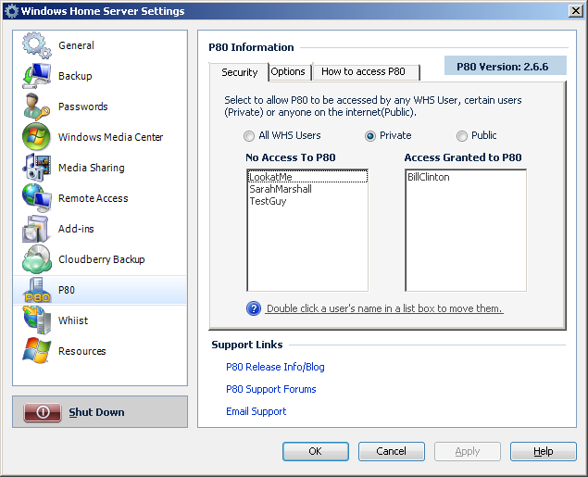588x477 pixels.
Task: Select the Resources Windows flag icon
Action: [36, 351]
